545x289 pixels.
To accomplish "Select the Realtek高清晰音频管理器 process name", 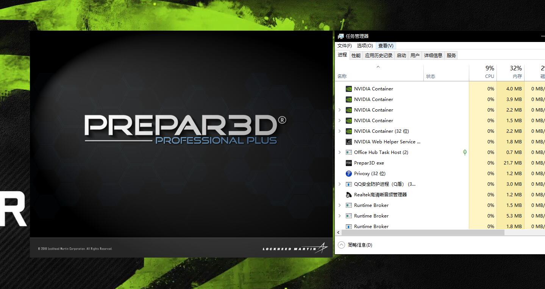I will (x=380, y=195).
